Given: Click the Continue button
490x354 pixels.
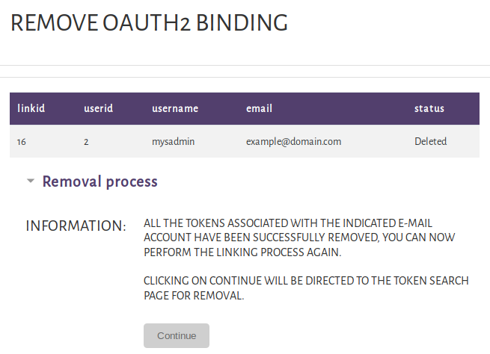Looking at the screenshot, I should pos(177,335).
